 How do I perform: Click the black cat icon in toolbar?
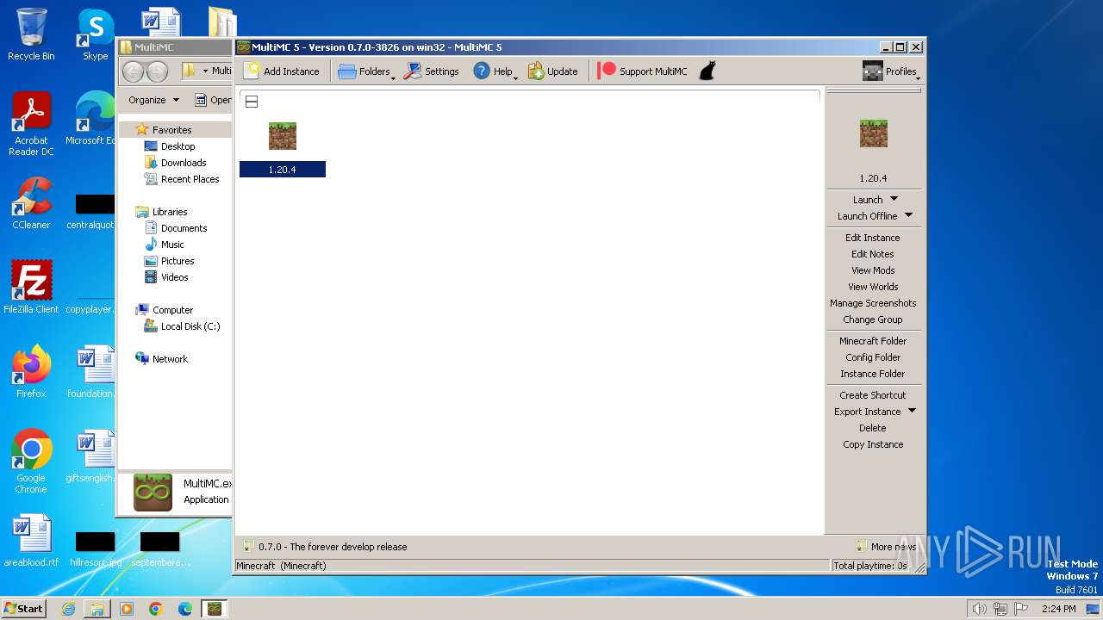(707, 71)
